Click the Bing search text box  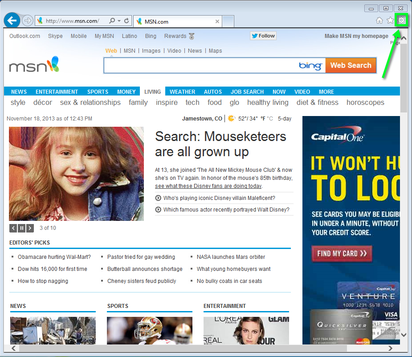pyautogui.click(x=201, y=65)
